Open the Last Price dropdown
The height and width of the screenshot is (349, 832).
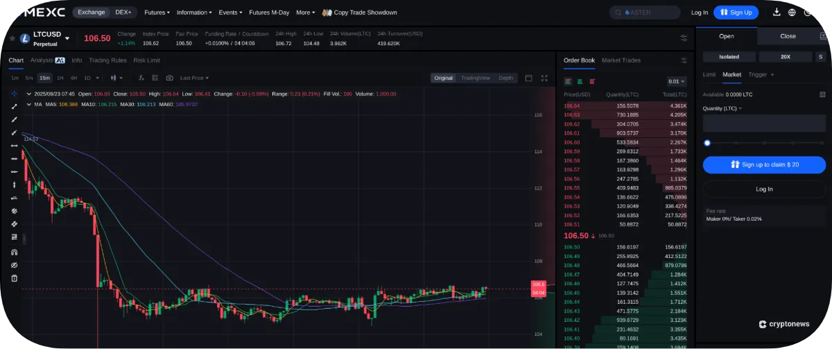(x=194, y=78)
